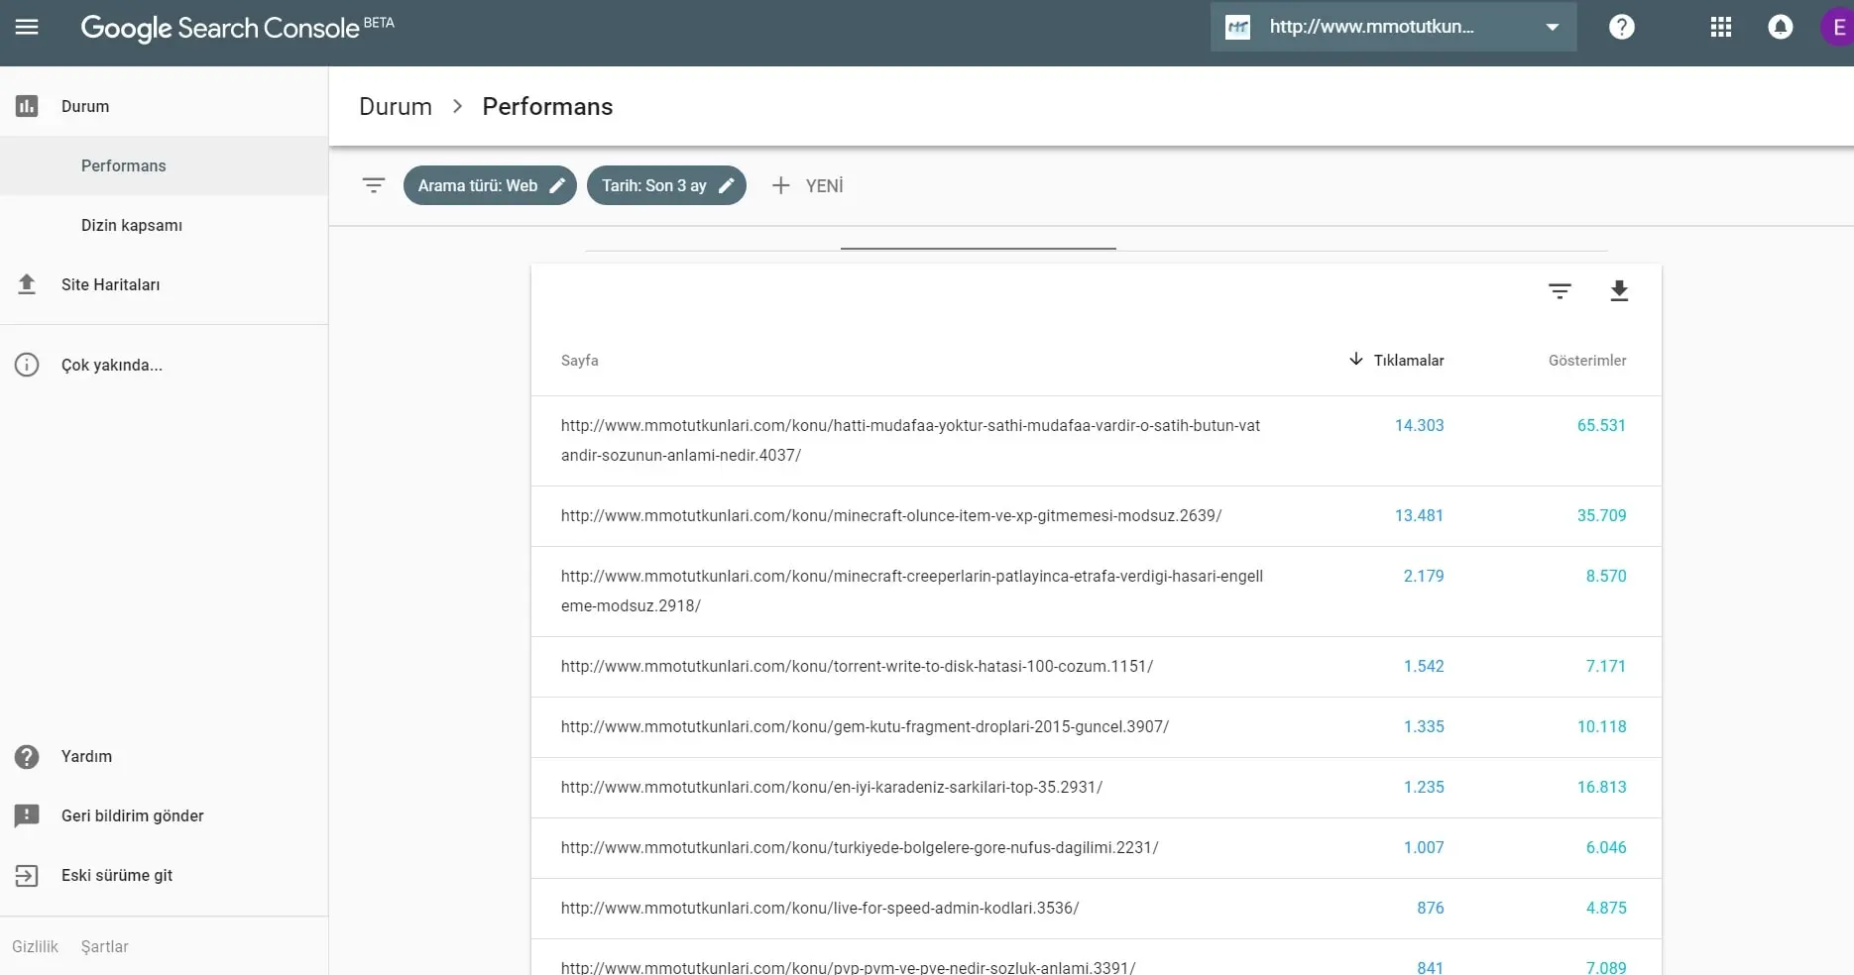This screenshot has height=975, width=1854.
Task: Click the Durum breadcrumb link
Action: [x=395, y=106]
